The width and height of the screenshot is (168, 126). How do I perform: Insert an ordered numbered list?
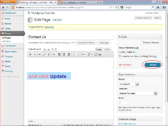point(49,54)
